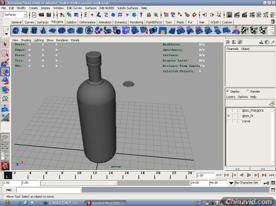Toggle visibility of glass_Polygons layer
This screenshot has height=206, width=276.
[x=229, y=111]
